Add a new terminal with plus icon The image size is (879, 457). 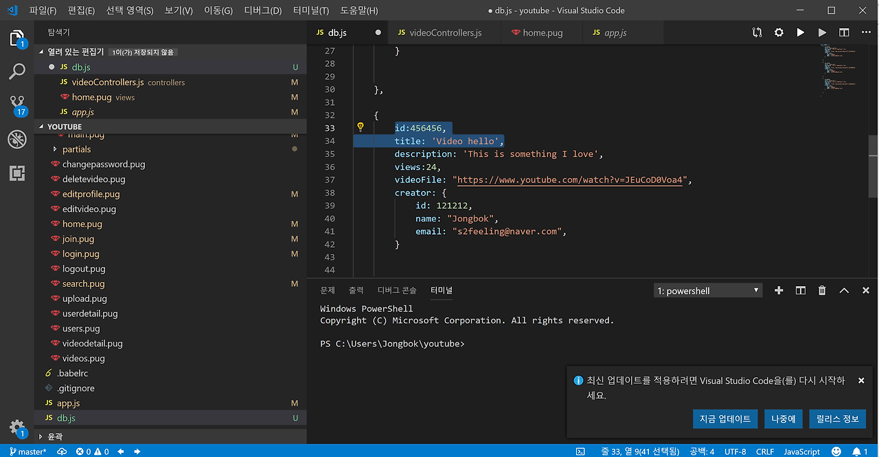[x=779, y=290]
